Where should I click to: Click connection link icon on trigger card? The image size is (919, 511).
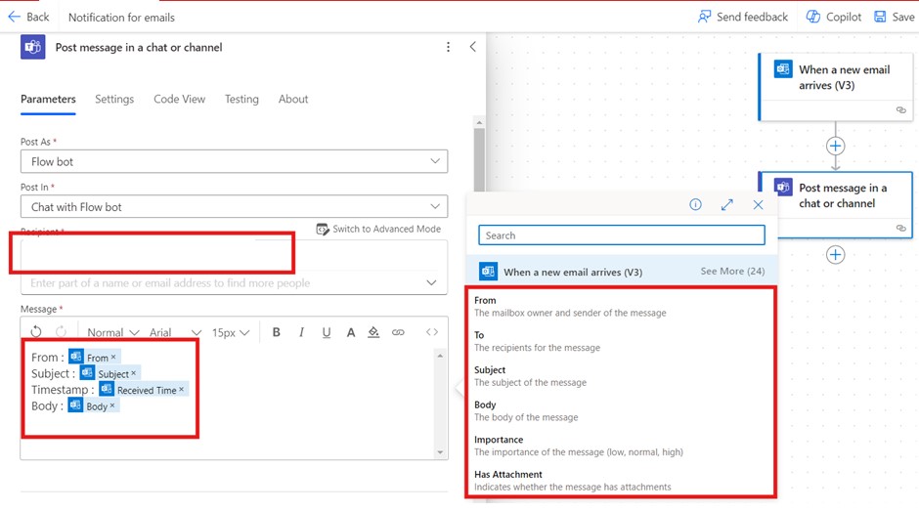click(x=900, y=110)
